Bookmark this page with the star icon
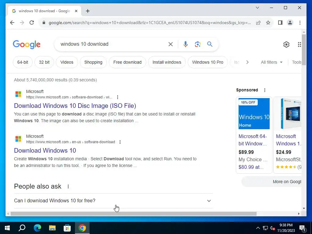Screen dimensions: 312x234 click(x=268, y=23)
